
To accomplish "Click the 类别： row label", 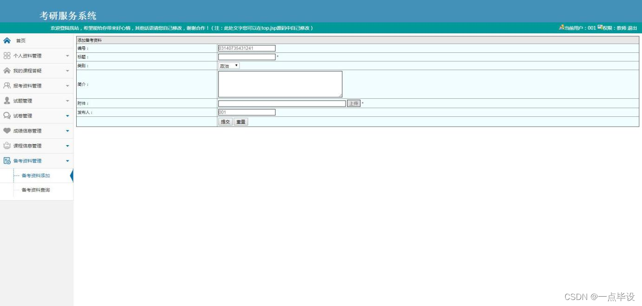I will 83,66.
